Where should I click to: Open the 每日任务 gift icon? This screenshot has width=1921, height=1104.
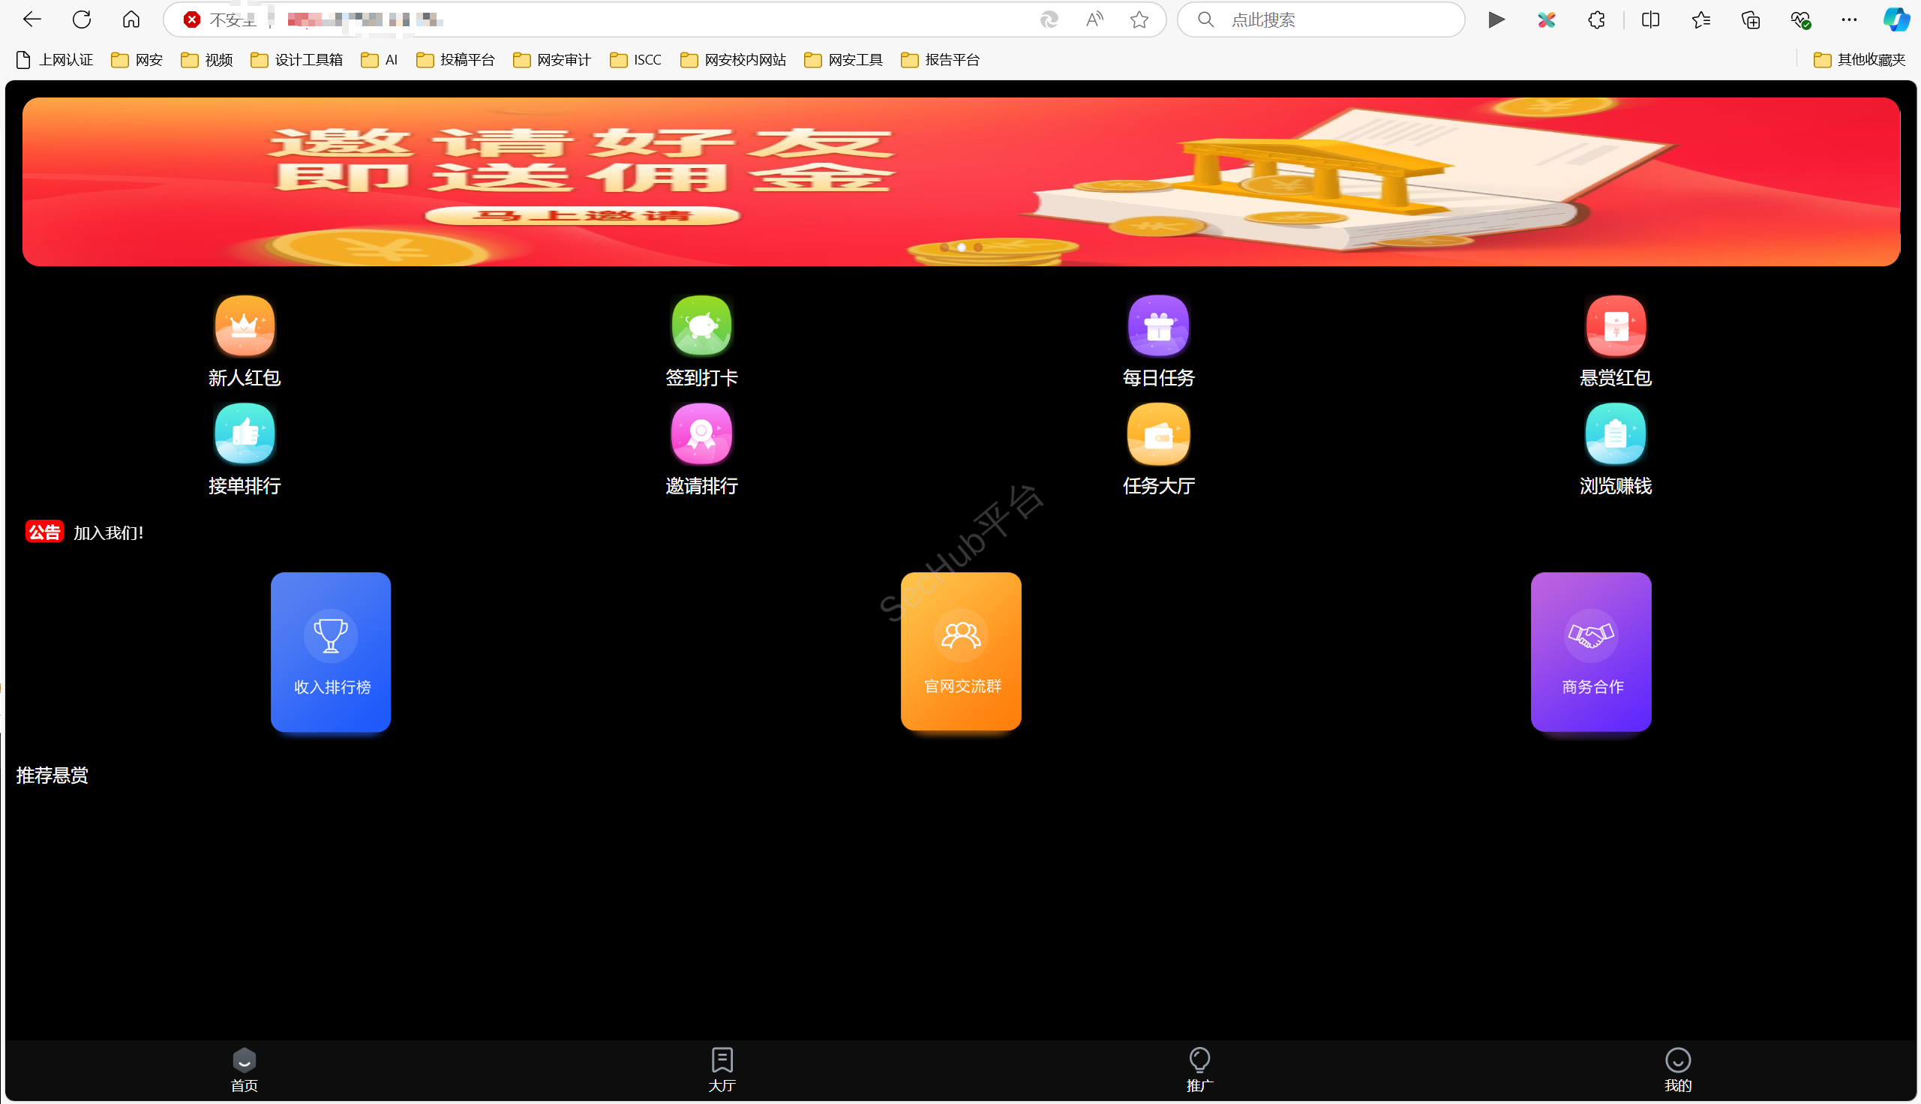1157,326
